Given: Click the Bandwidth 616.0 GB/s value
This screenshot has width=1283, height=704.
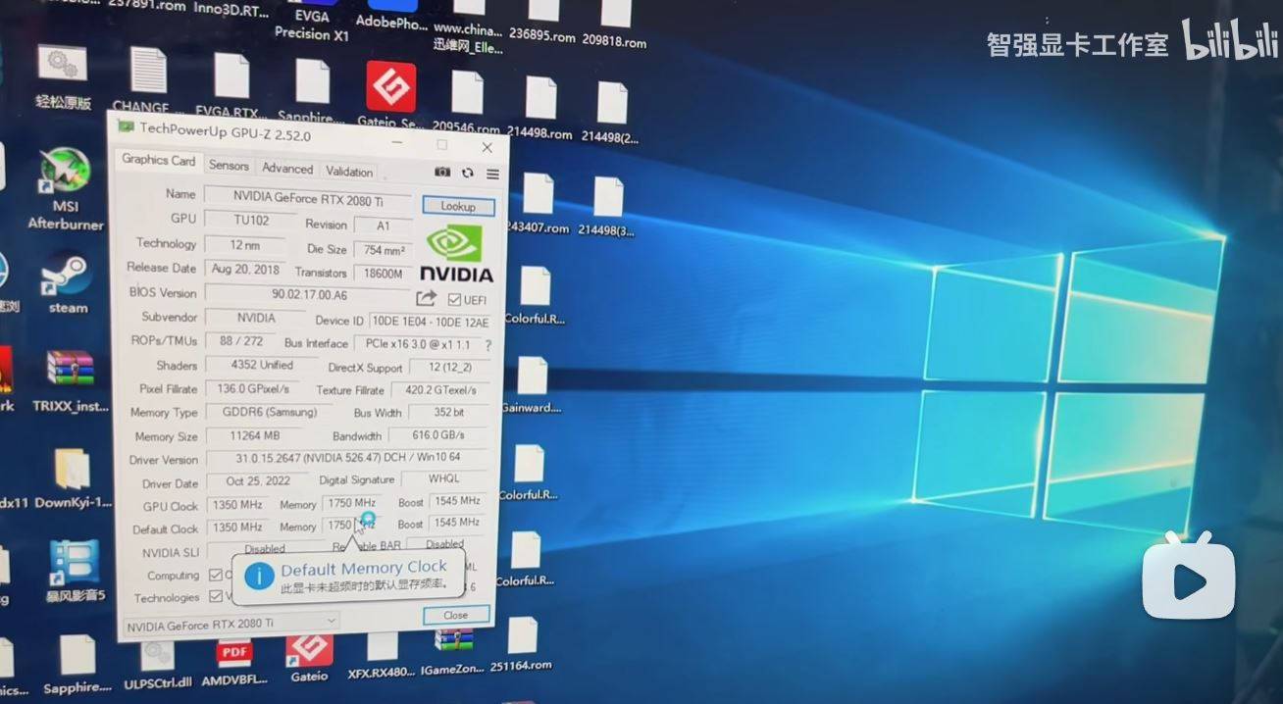Looking at the screenshot, I should point(439,435).
